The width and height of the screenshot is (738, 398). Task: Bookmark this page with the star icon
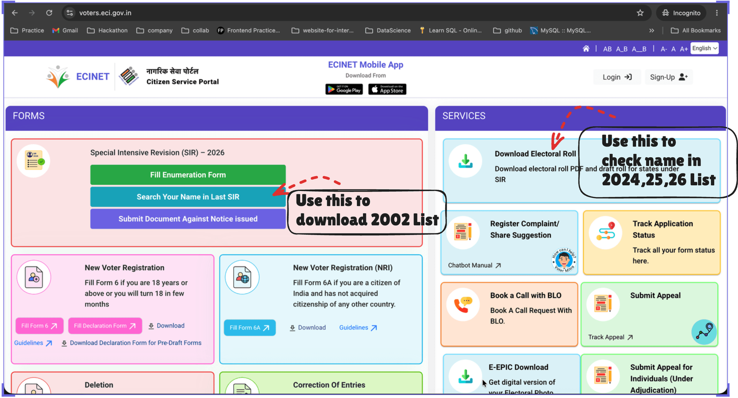coord(640,13)
